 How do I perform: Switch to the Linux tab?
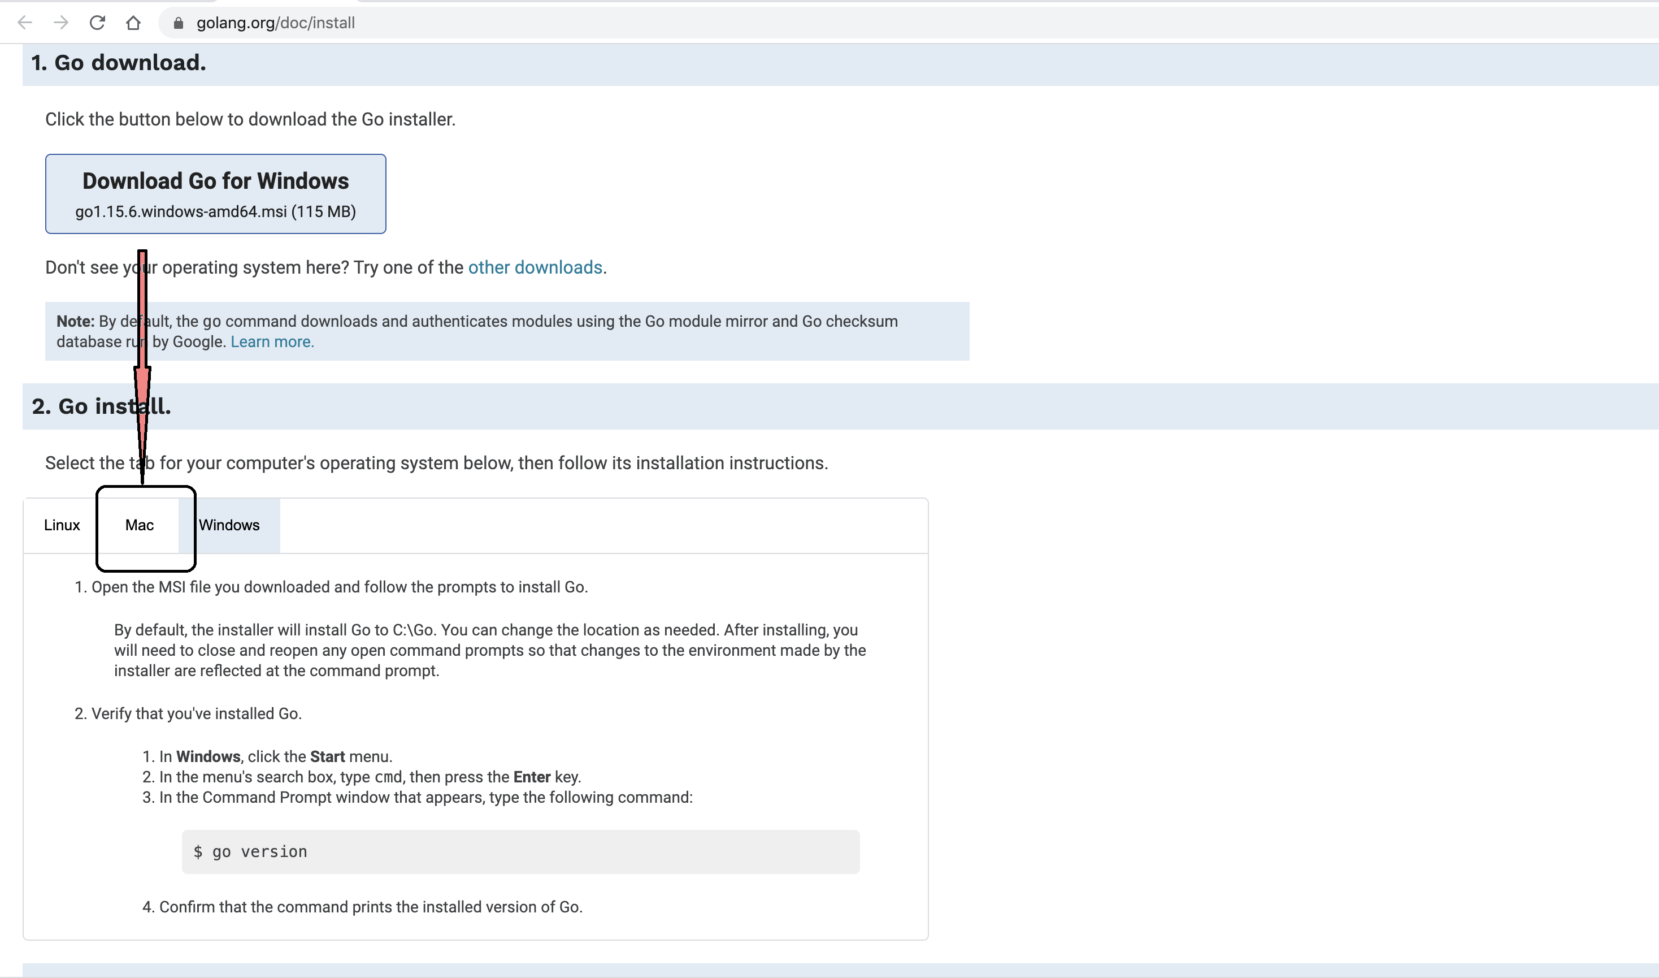coord(62,525)
